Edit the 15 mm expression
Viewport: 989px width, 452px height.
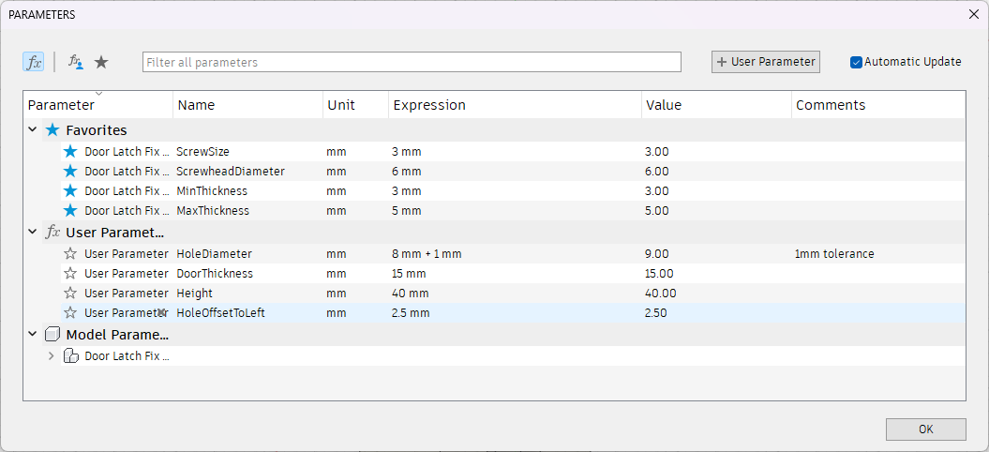coord(515,273)
